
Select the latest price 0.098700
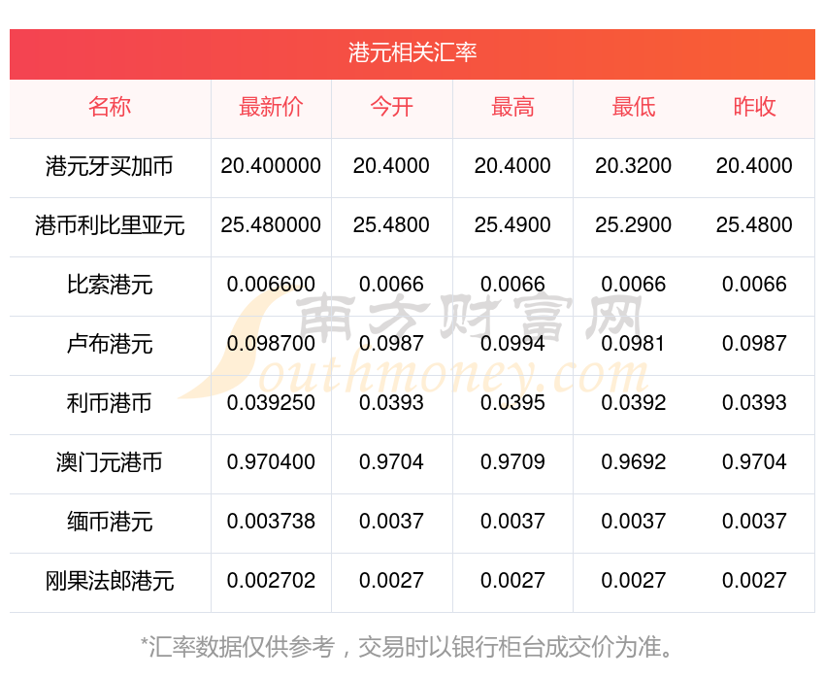(x=271, y=344)
